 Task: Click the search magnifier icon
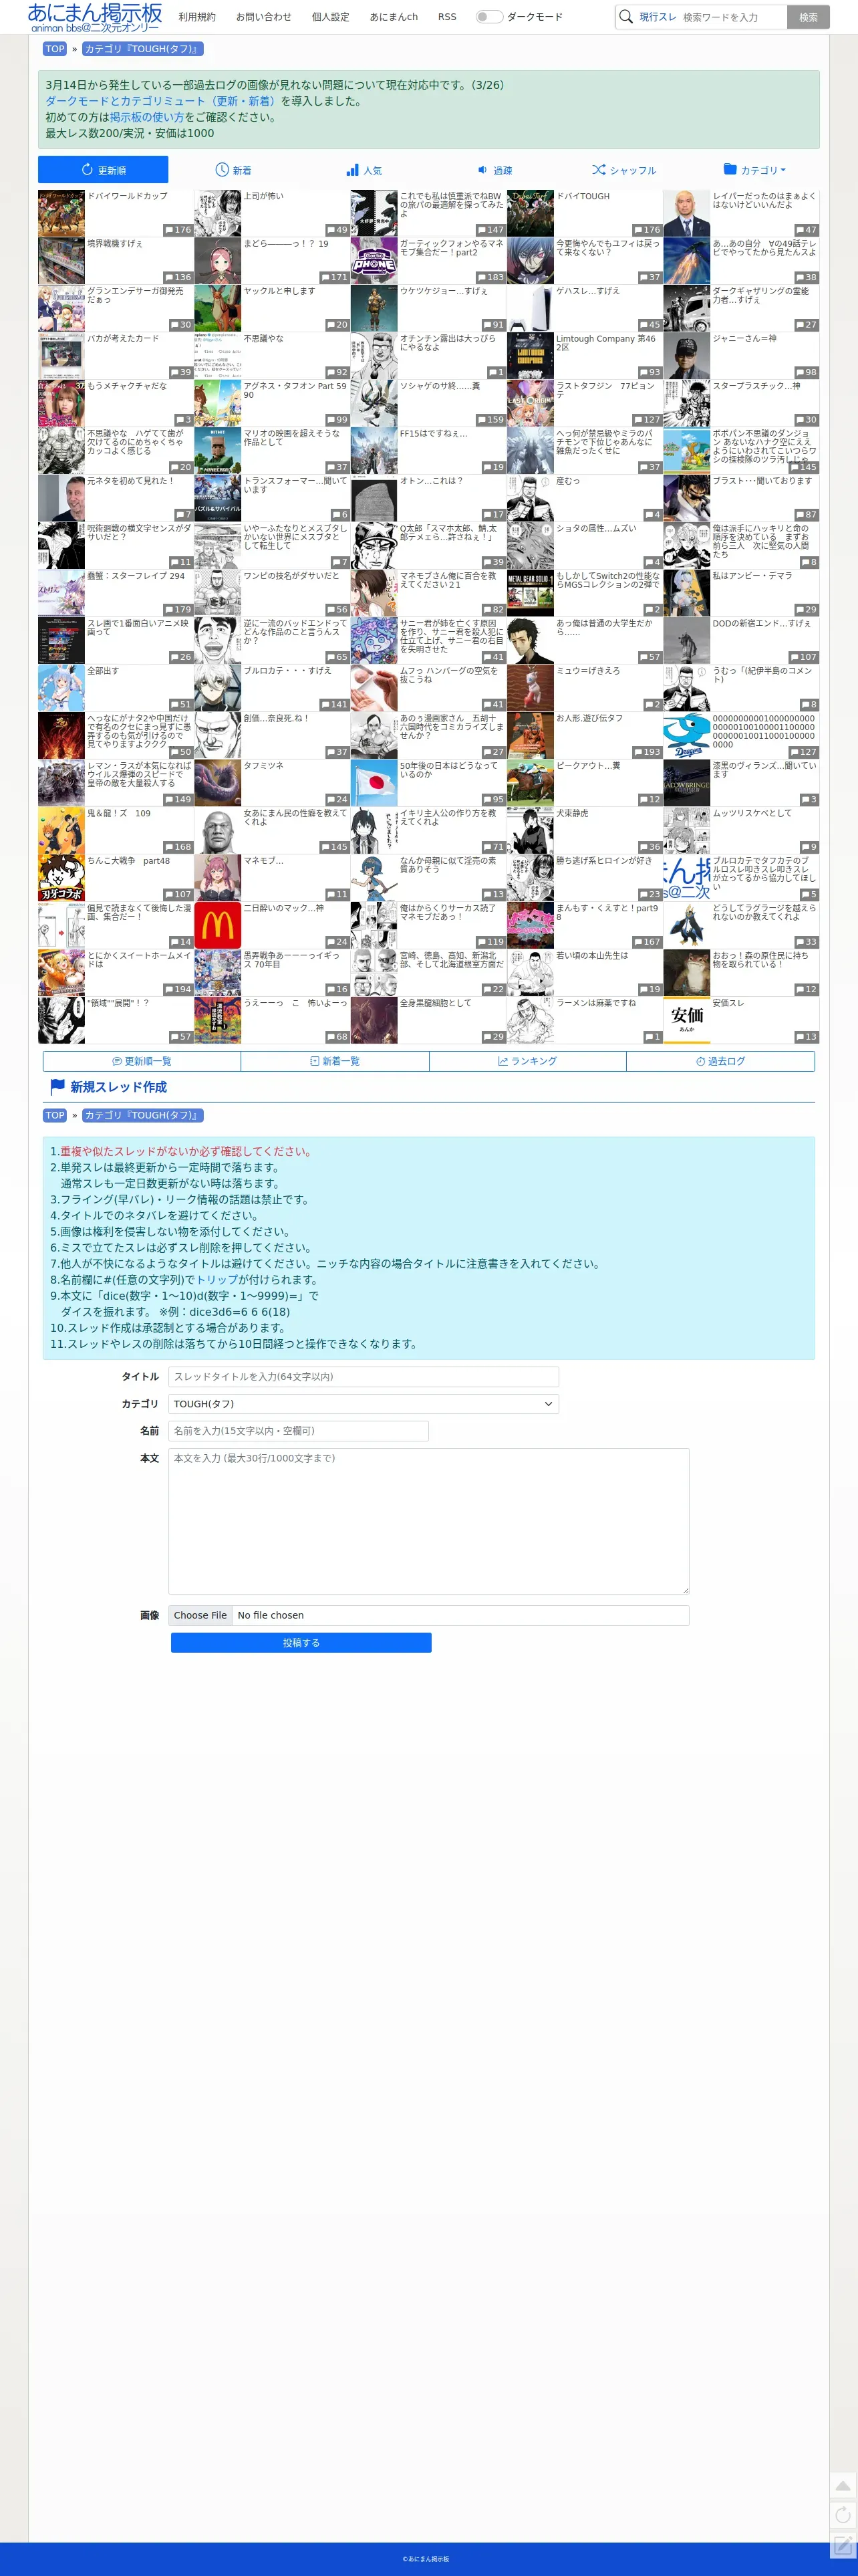click(x=626, y=17)
